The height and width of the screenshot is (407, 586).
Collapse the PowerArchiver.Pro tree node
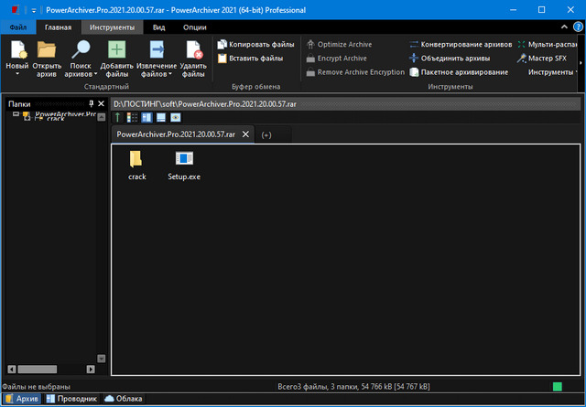click(x=16, y=115)
